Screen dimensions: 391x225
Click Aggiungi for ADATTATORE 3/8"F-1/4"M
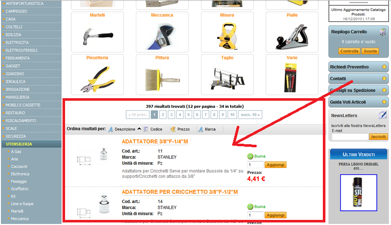pos(275,165)
